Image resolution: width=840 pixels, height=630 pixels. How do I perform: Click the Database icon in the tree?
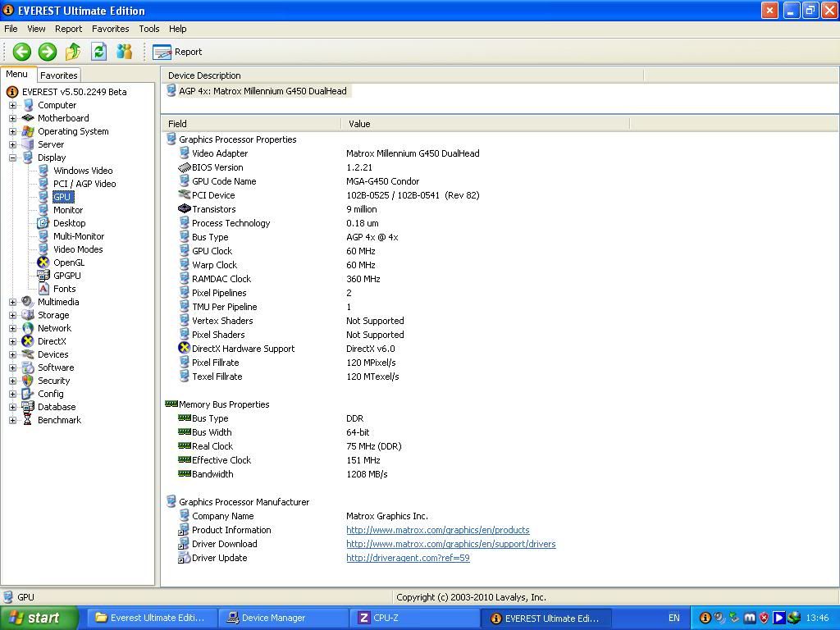pos(28,407)
